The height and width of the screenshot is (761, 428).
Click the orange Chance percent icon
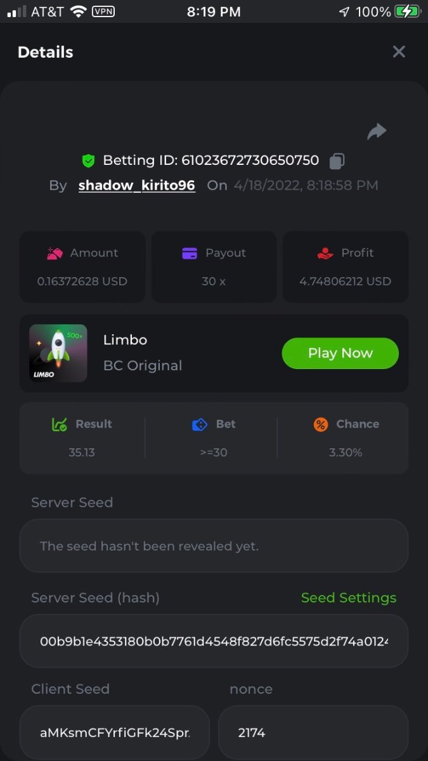pos(321,424)
